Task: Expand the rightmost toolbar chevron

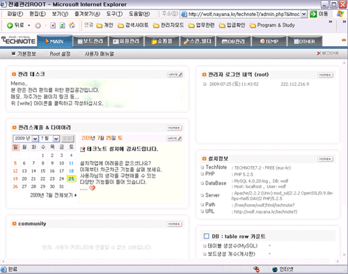Action: coord(345,22)
